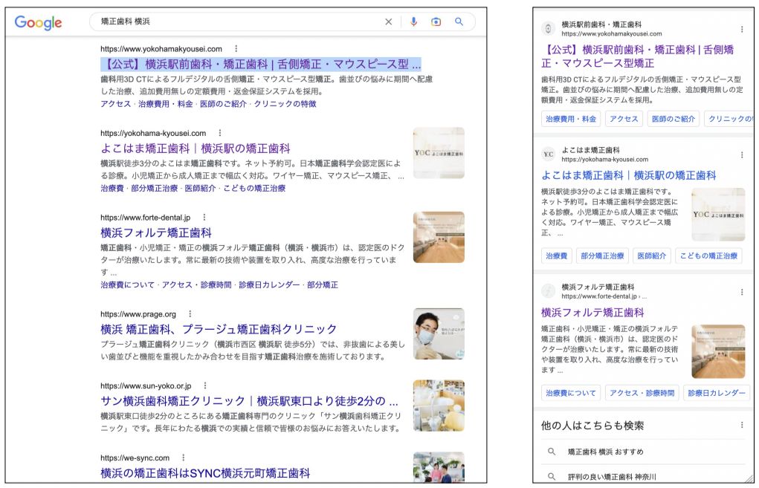This screenshot has width=759, height=488.
Task: Click favicon of 横浜フォルテ矯正歯科 in mobile view
Action: (x=548, y=291)
